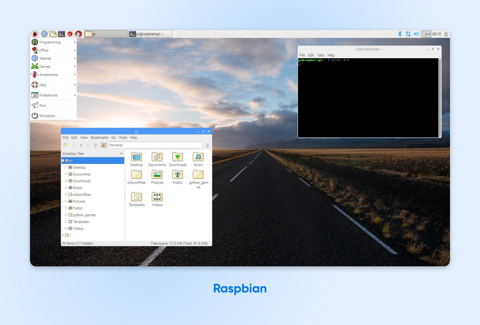
Task: Expand the Downloads node in directory tree
Action: pos(66,181)
